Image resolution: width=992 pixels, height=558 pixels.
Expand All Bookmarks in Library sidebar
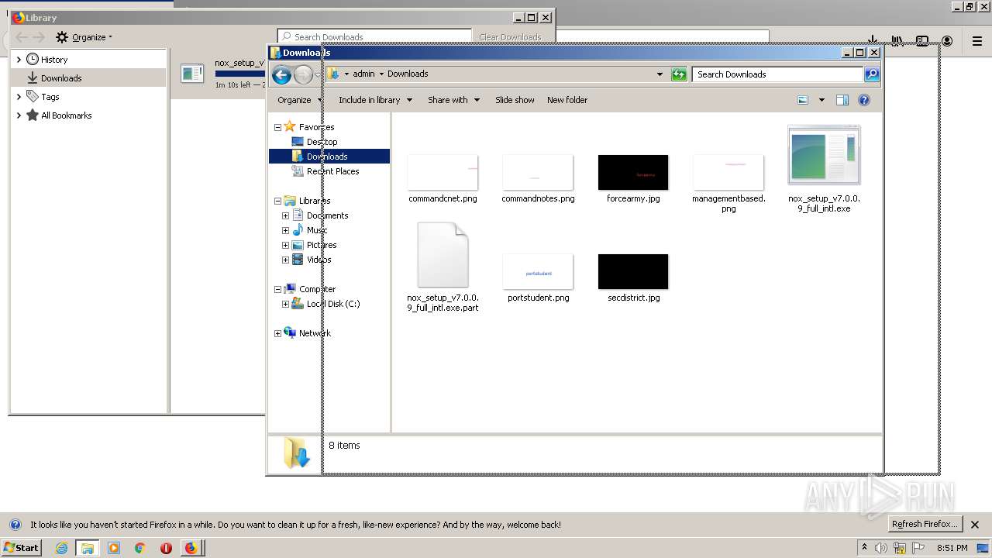click(19, 115)
